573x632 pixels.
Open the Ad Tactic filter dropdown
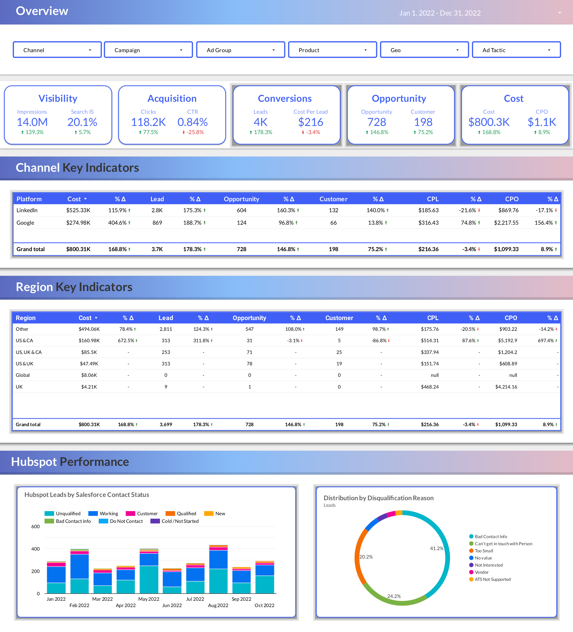coord(550,50)
